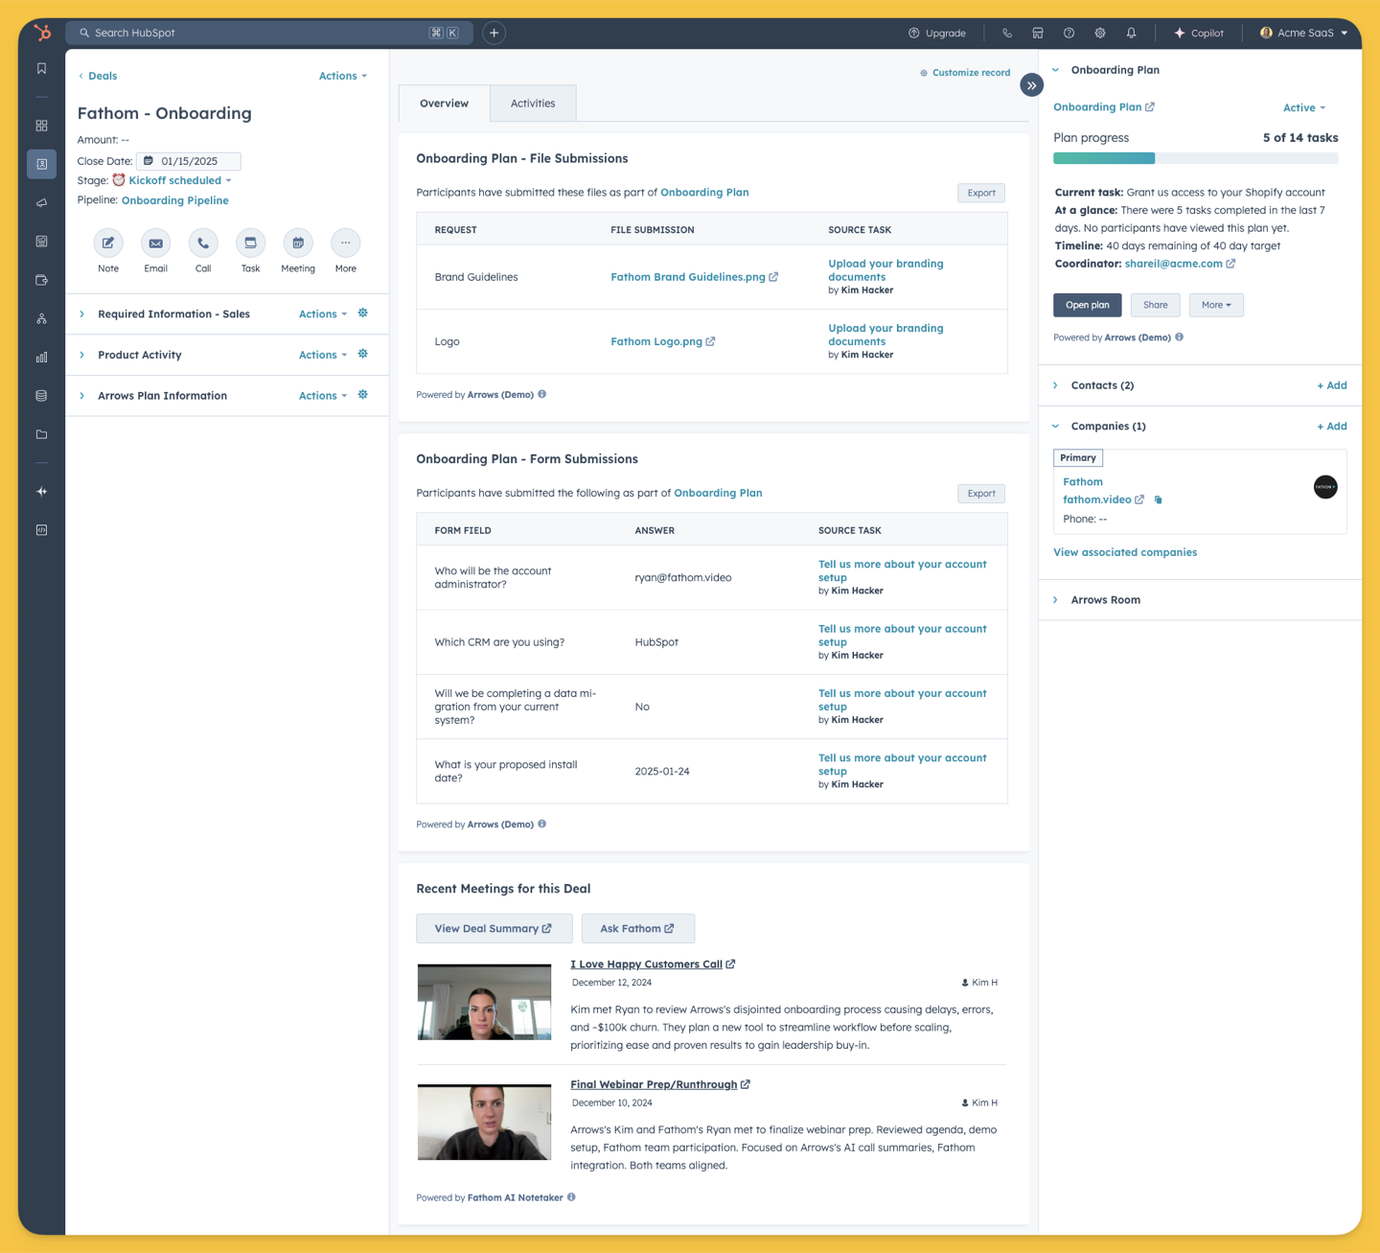This screenshot has width=1380, height=1253.
Task: Click Upgrade in the top bar
Action: [x=937, y=33]
